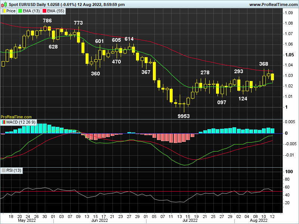The image size is (299, 224).
Task: Click the 9953 low price annotation
Action: click(184, 116)
